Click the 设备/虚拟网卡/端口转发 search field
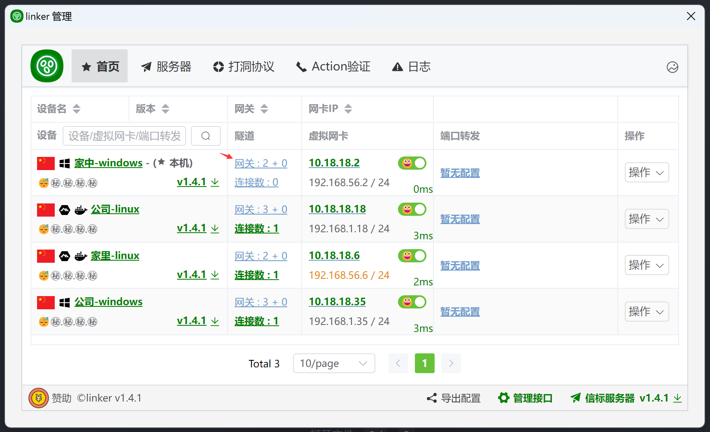710x432 pixels. click(124, 136)
